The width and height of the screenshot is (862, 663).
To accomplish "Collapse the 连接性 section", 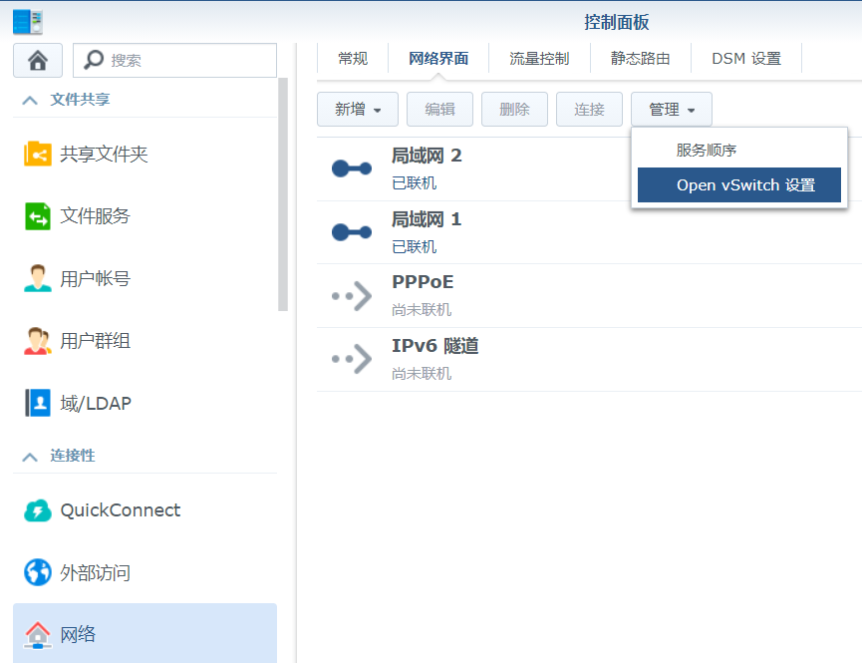I will (31, 456).
